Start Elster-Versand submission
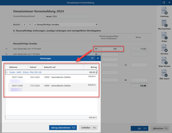Viewport: 172px width, 133px height. pyautogui.click(x=164, y=61)
